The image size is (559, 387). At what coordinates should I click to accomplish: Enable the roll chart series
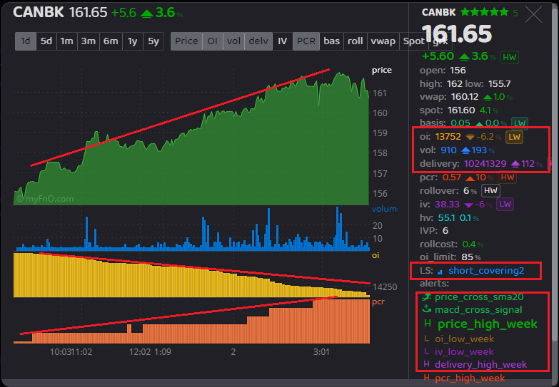[x=355, y=41]
